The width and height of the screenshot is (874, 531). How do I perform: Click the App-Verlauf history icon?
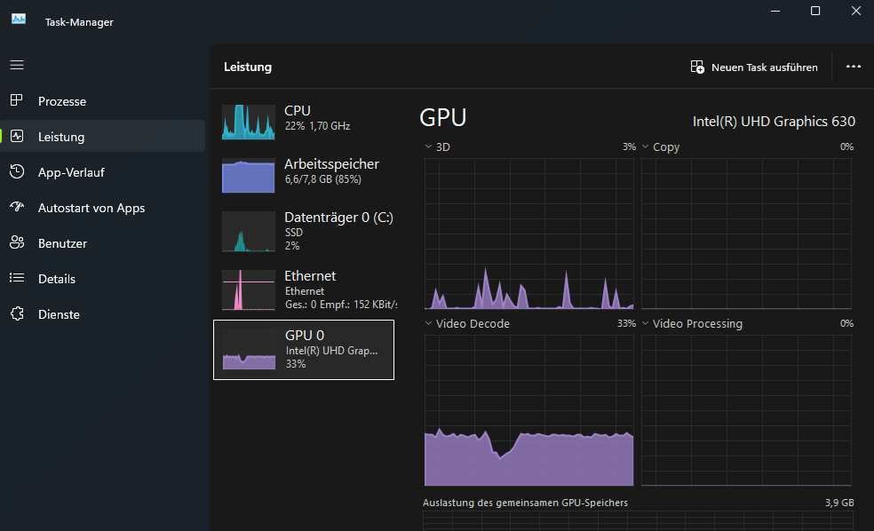pos(17,171)
